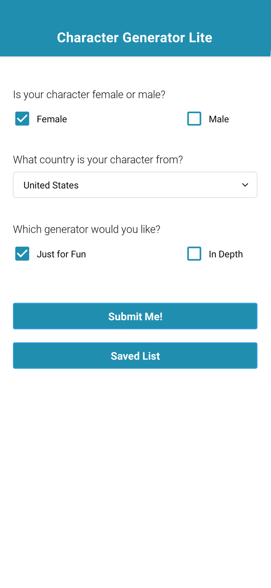Viewport: 271px width, 588px height.
Task: Click the Character Generator Lite title bar
Action: [135, 37]
